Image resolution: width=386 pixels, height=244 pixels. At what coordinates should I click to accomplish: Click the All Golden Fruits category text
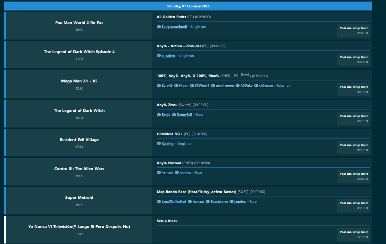pos(171,17)
